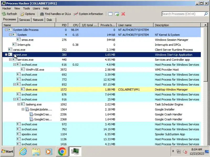Sort by the Description column header
This screenshot has height=157, width=210.
click(177, 25)
